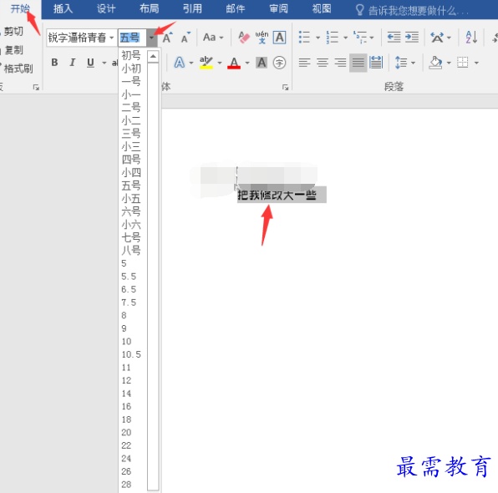Apply Distributed alignment
Screen dimensions: 498x493
[376, 63]
